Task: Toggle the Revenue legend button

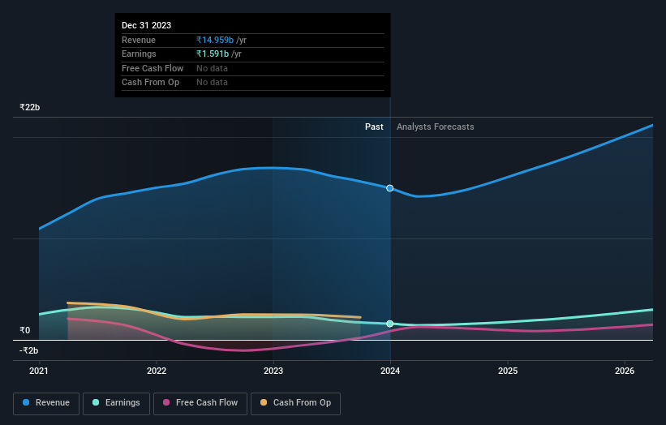Action: (46, 403)
